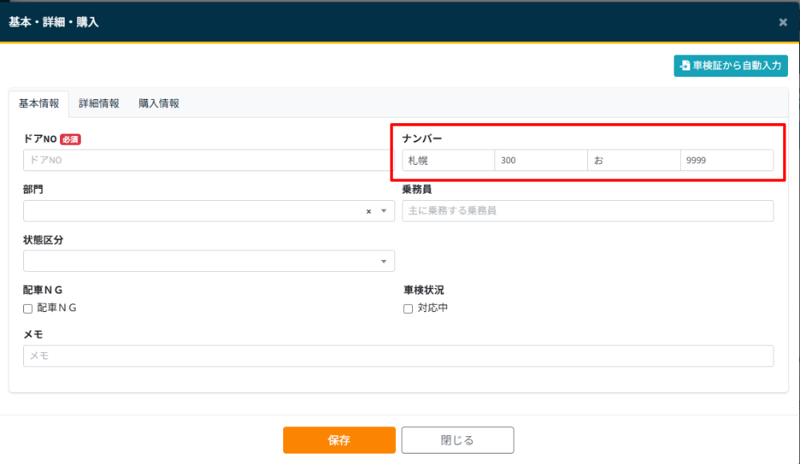Click the メモ text field
This screenshot has width=800, height=464.
click(x=398, y=356)
